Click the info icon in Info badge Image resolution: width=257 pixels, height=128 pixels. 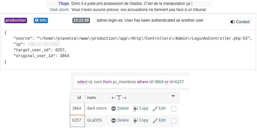point(37,20)
